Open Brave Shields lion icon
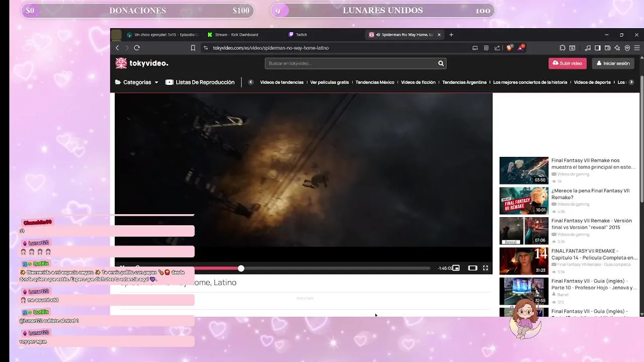Screen dimensions: 644x362 509,48
